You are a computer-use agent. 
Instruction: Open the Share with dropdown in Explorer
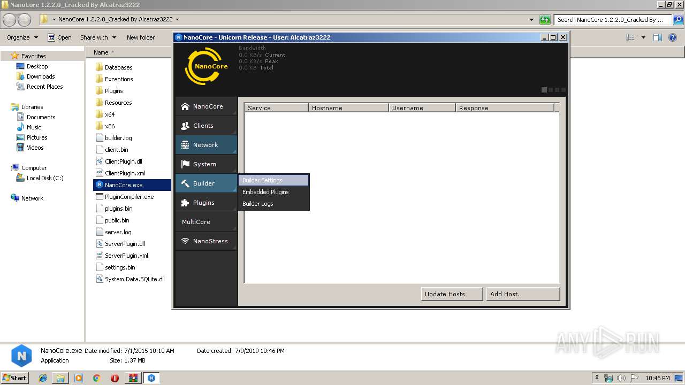[x=98, y=37]
